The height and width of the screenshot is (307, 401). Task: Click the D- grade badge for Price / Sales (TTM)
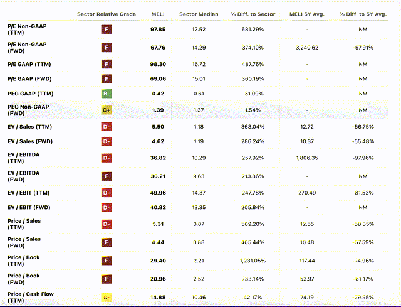(107, 224)
